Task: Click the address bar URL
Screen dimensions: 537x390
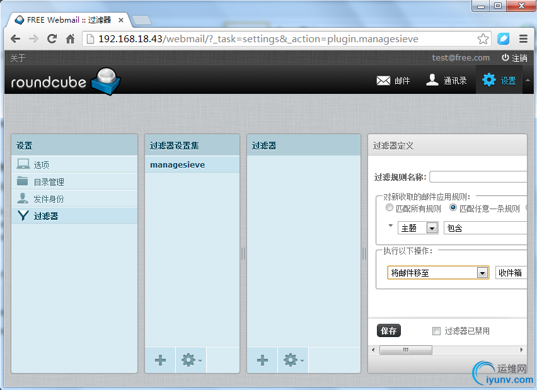Action: 258,39
